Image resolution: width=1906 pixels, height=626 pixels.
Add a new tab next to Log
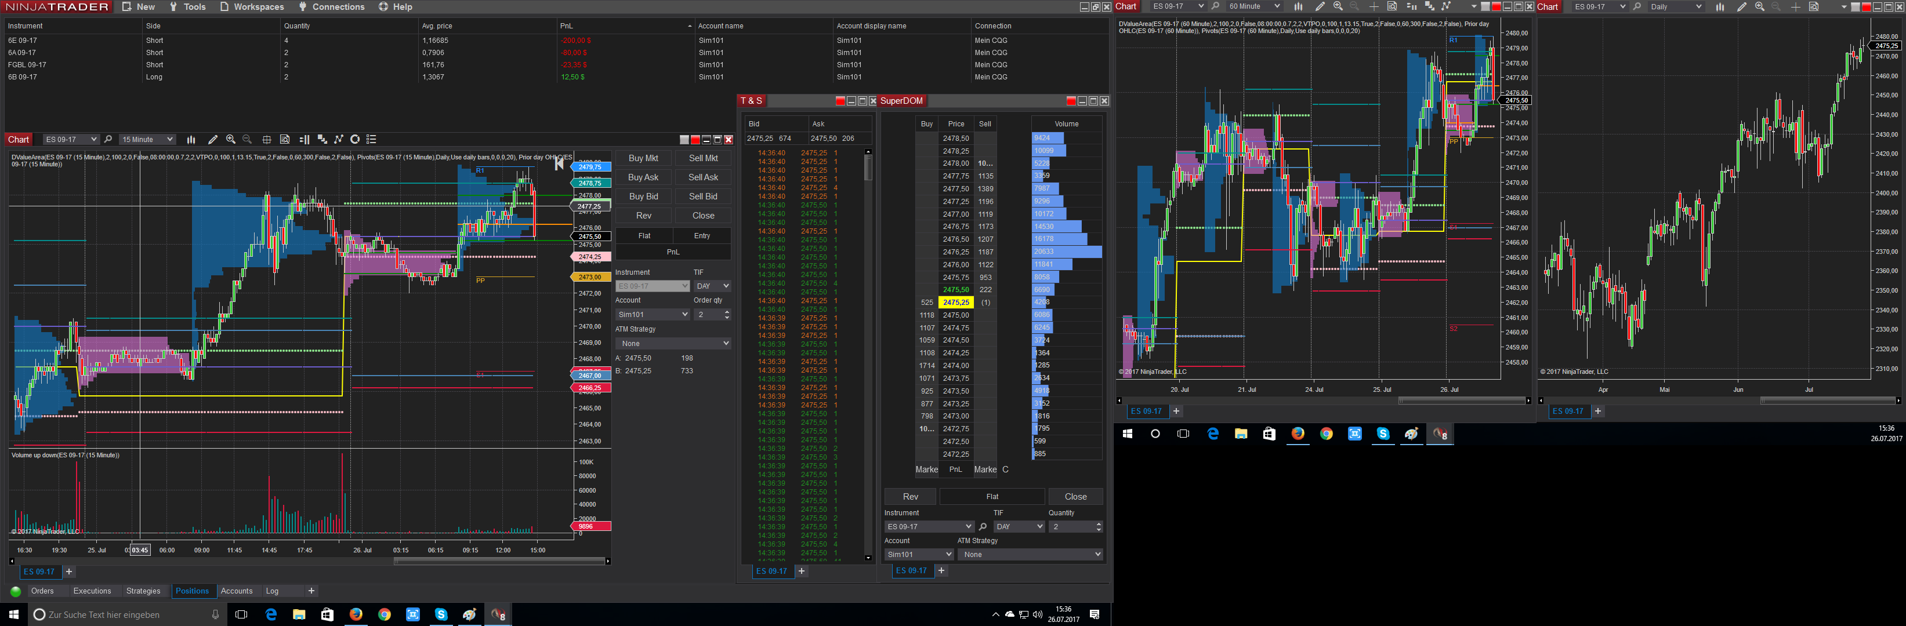[311, 591]
